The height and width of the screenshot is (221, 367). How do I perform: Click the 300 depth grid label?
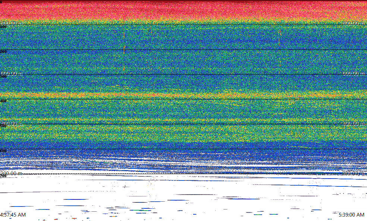(x=3, y=77)
